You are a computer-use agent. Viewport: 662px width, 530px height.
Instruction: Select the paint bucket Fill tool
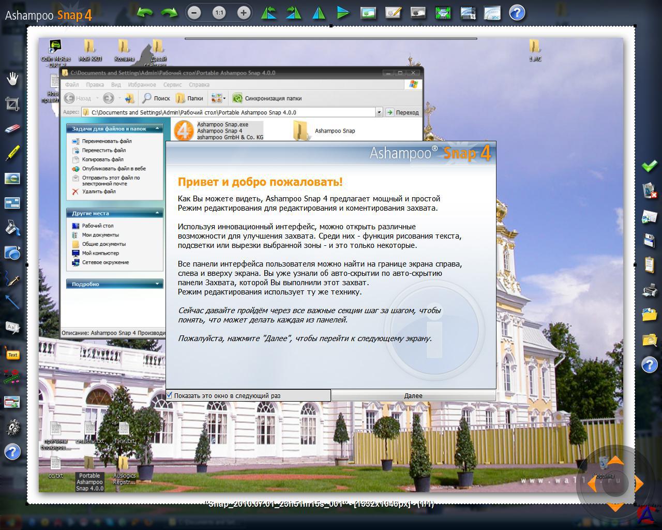12,227
